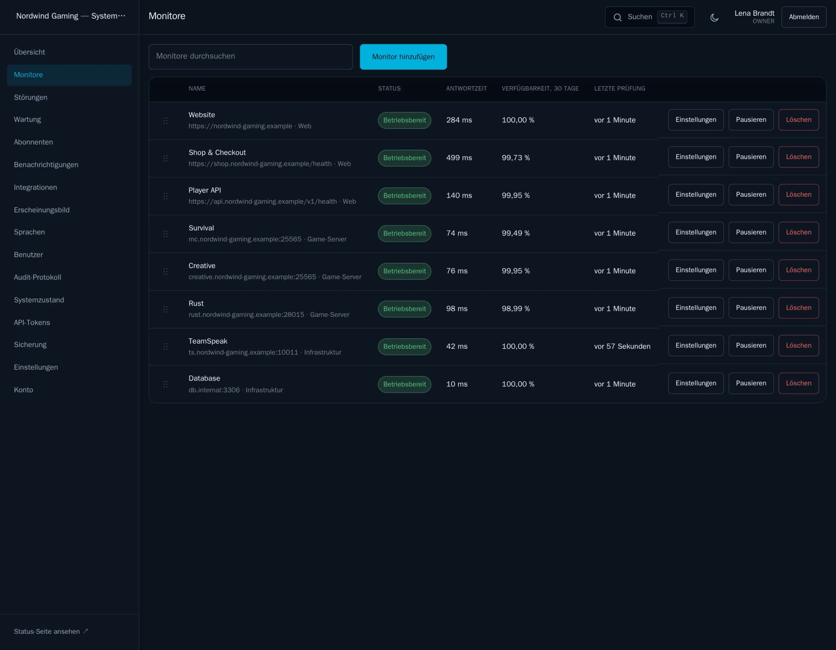The image size is (836, 650).
Task: Click drag handle for TeamSpeak row
Action: coord(165,347)
